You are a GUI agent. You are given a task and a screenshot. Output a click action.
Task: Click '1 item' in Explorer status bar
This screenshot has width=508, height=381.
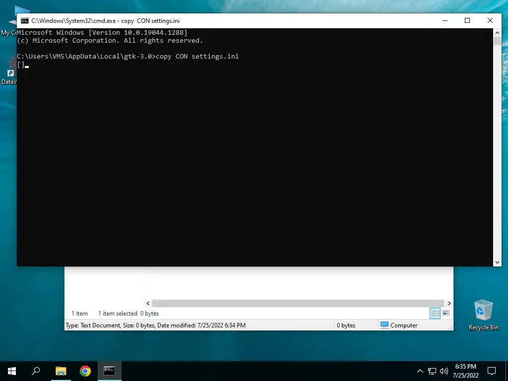(80, 314)
